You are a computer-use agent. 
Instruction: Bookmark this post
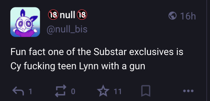(146, 91)
